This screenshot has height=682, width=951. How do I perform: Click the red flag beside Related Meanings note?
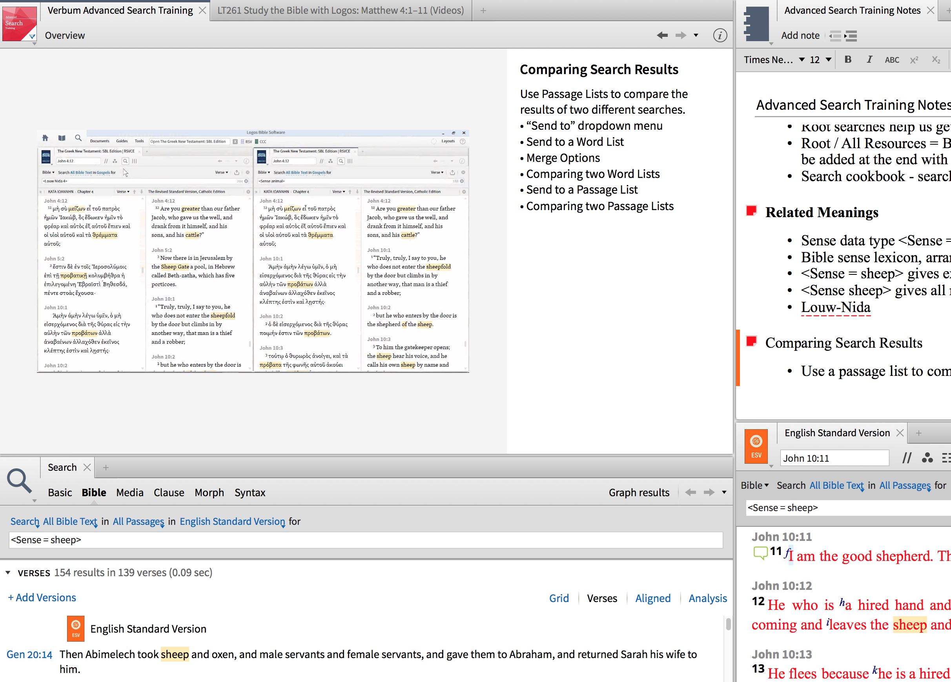(x=751, y=211)
